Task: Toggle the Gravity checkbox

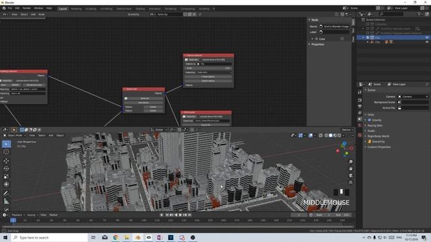Action: [370, 120]
